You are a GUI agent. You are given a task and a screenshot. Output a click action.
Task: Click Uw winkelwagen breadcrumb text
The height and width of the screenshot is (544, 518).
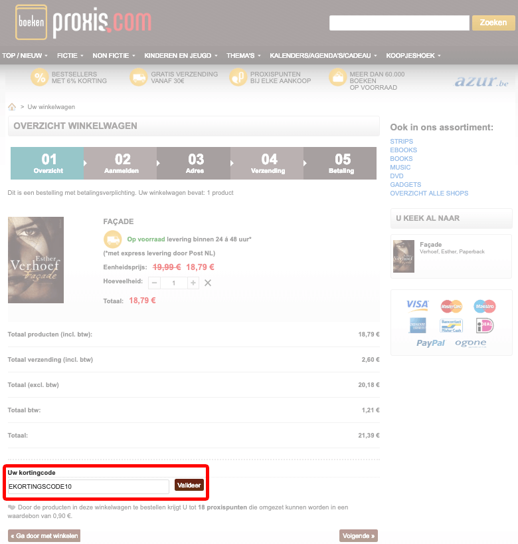[x=51, y=107]
